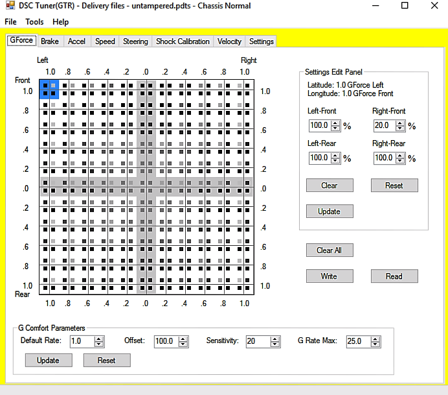This screenshot has height=395, width=448.
Task: Select highlighted blue grid cell at Front 1.0 Left 1.0
Action: (x=49, y=90)
